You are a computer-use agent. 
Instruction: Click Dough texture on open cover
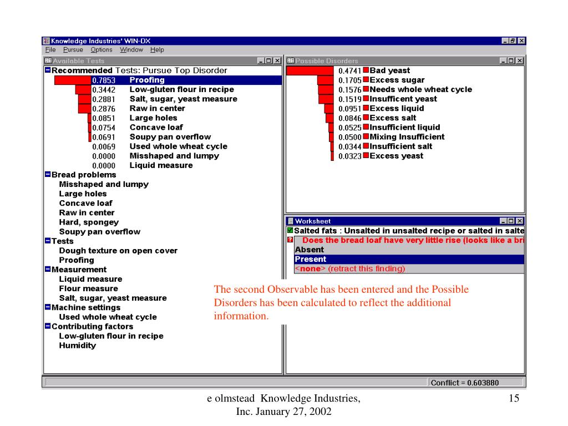tap(118, 251)
